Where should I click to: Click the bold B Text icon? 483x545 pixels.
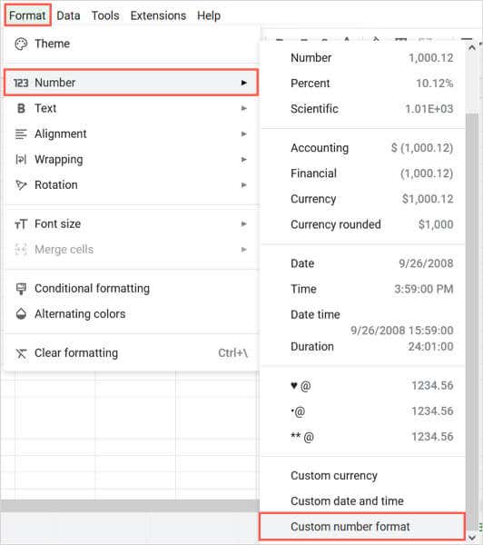21,108
